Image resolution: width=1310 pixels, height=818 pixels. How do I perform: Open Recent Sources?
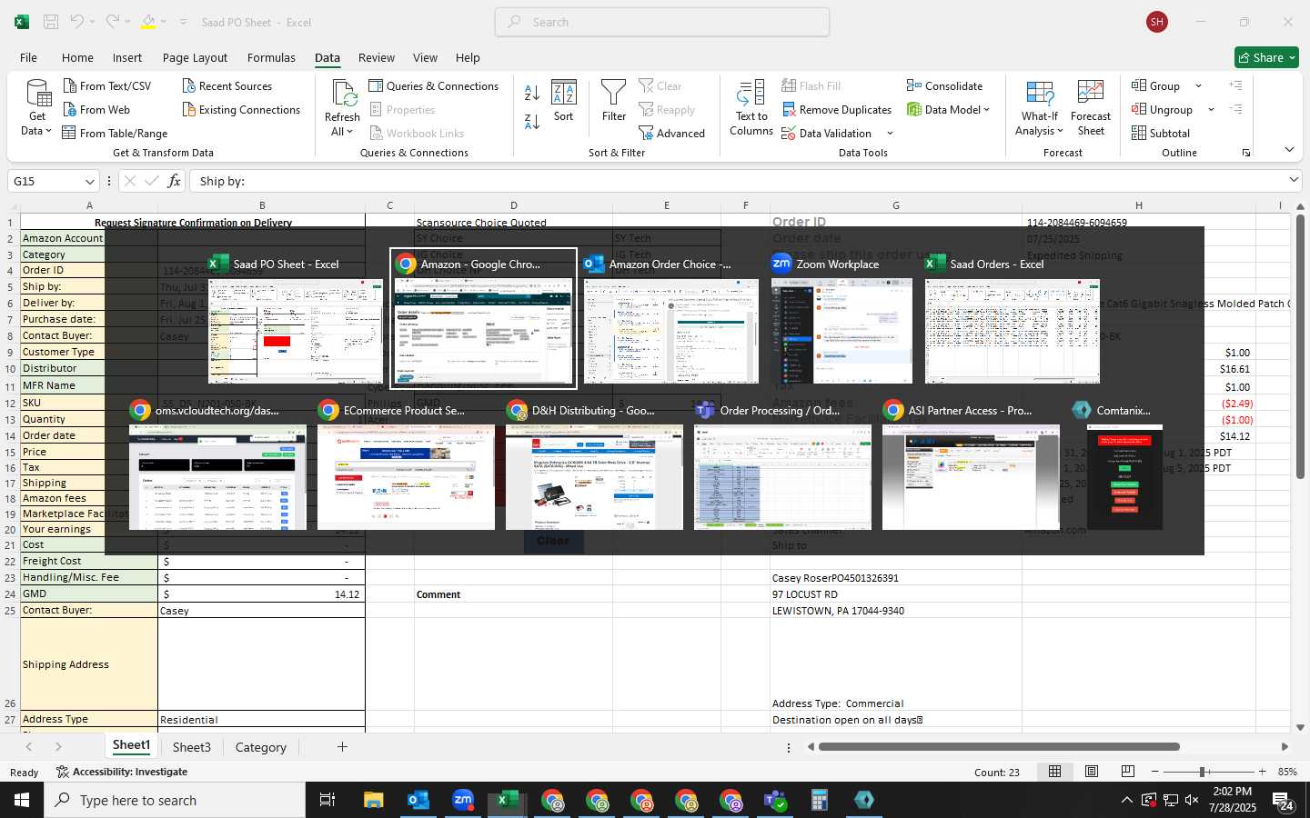227,85
